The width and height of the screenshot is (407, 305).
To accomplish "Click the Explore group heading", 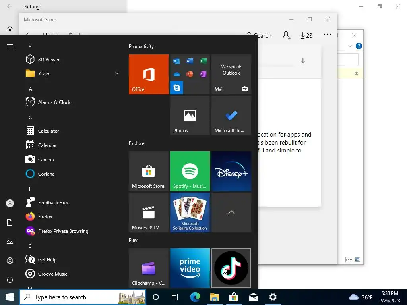I will point(137,143).
